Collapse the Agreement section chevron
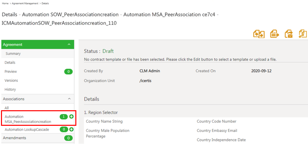The width and height of the screenshot is (308, 144). 69,44
